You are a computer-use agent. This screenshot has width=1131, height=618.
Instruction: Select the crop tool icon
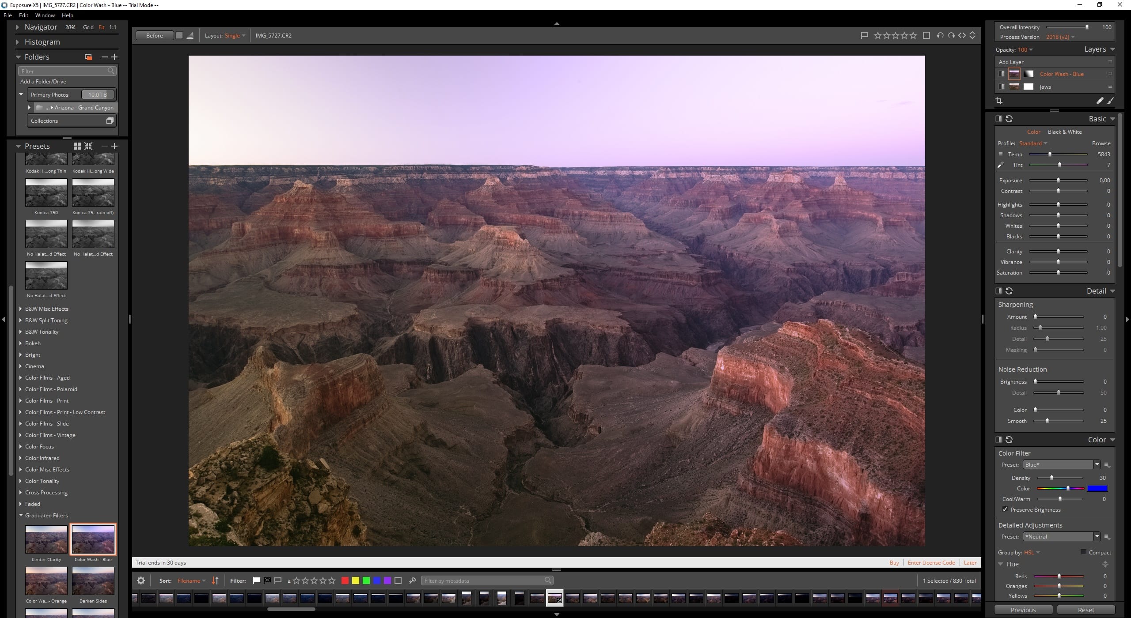pyautogui.click(x=999, y=101)
